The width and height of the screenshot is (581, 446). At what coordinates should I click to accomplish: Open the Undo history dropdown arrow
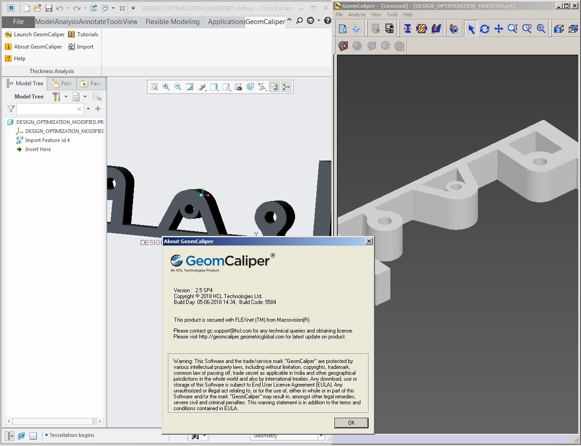(68, 8)
